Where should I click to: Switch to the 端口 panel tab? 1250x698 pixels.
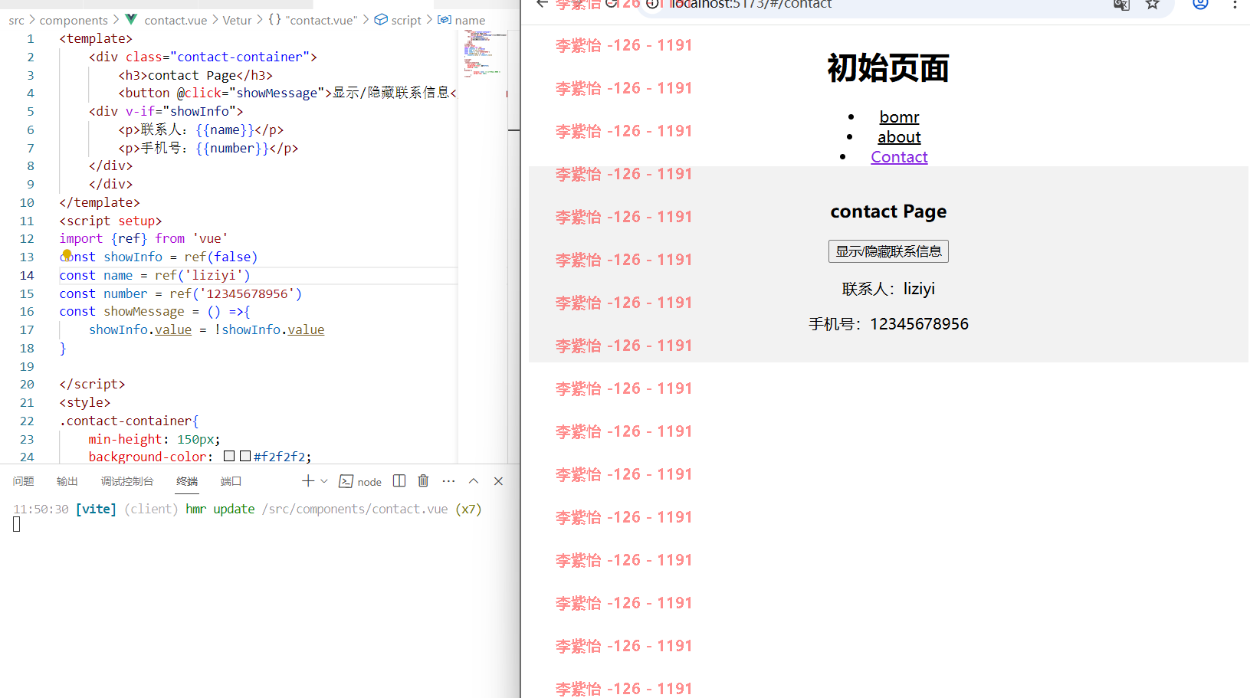click(231, 481)
